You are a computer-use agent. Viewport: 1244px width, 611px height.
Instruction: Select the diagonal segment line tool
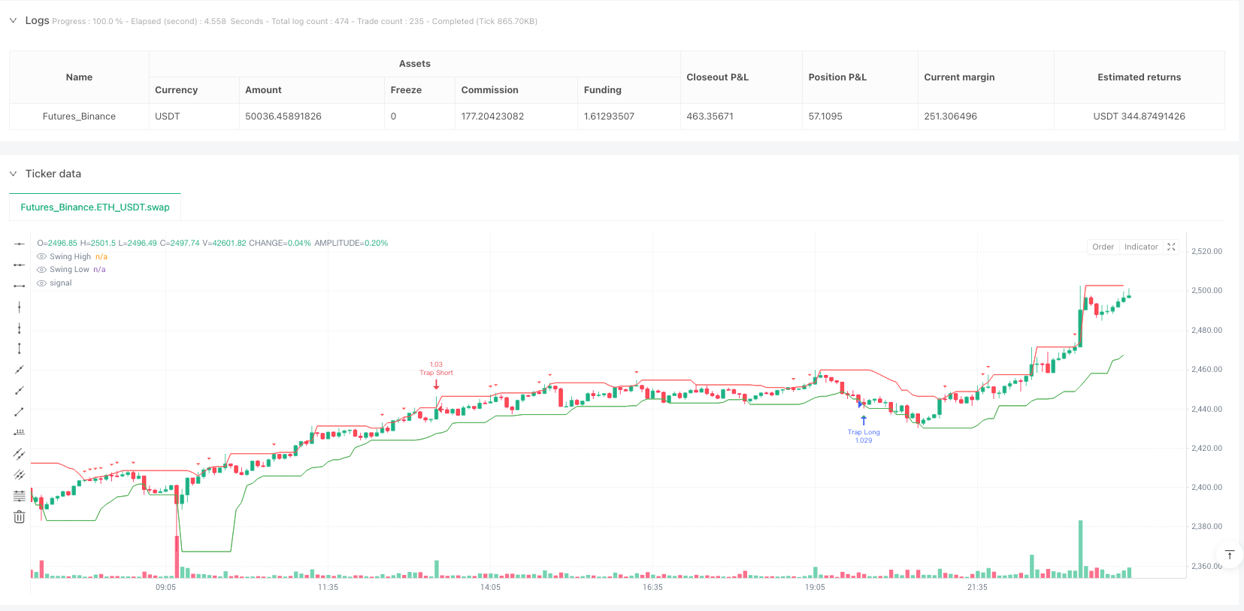(x=20, y=412)
